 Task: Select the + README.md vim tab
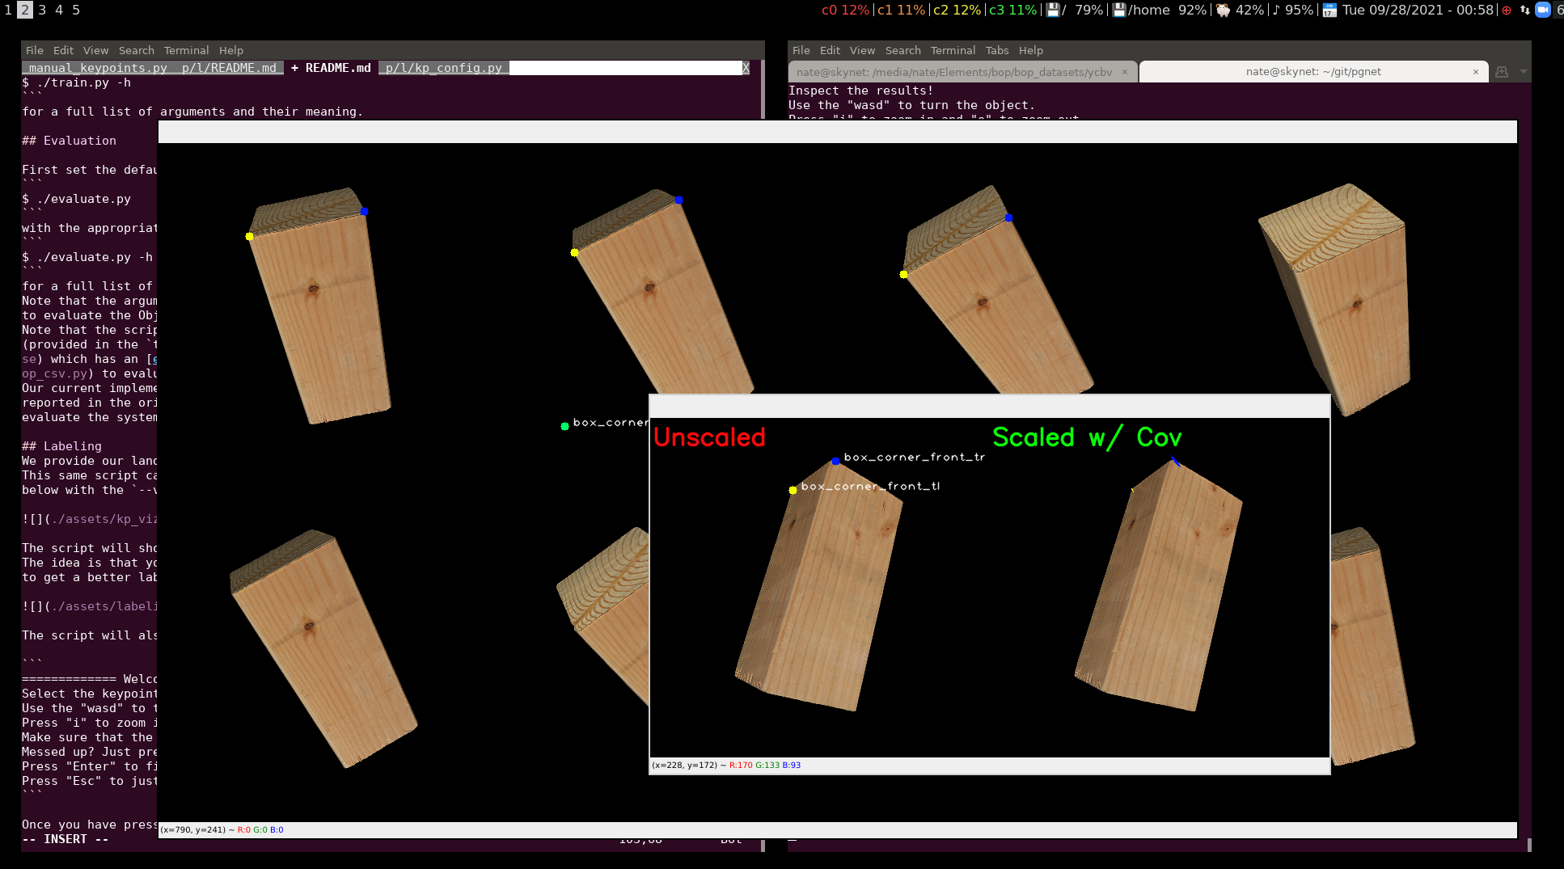point(331,68)
